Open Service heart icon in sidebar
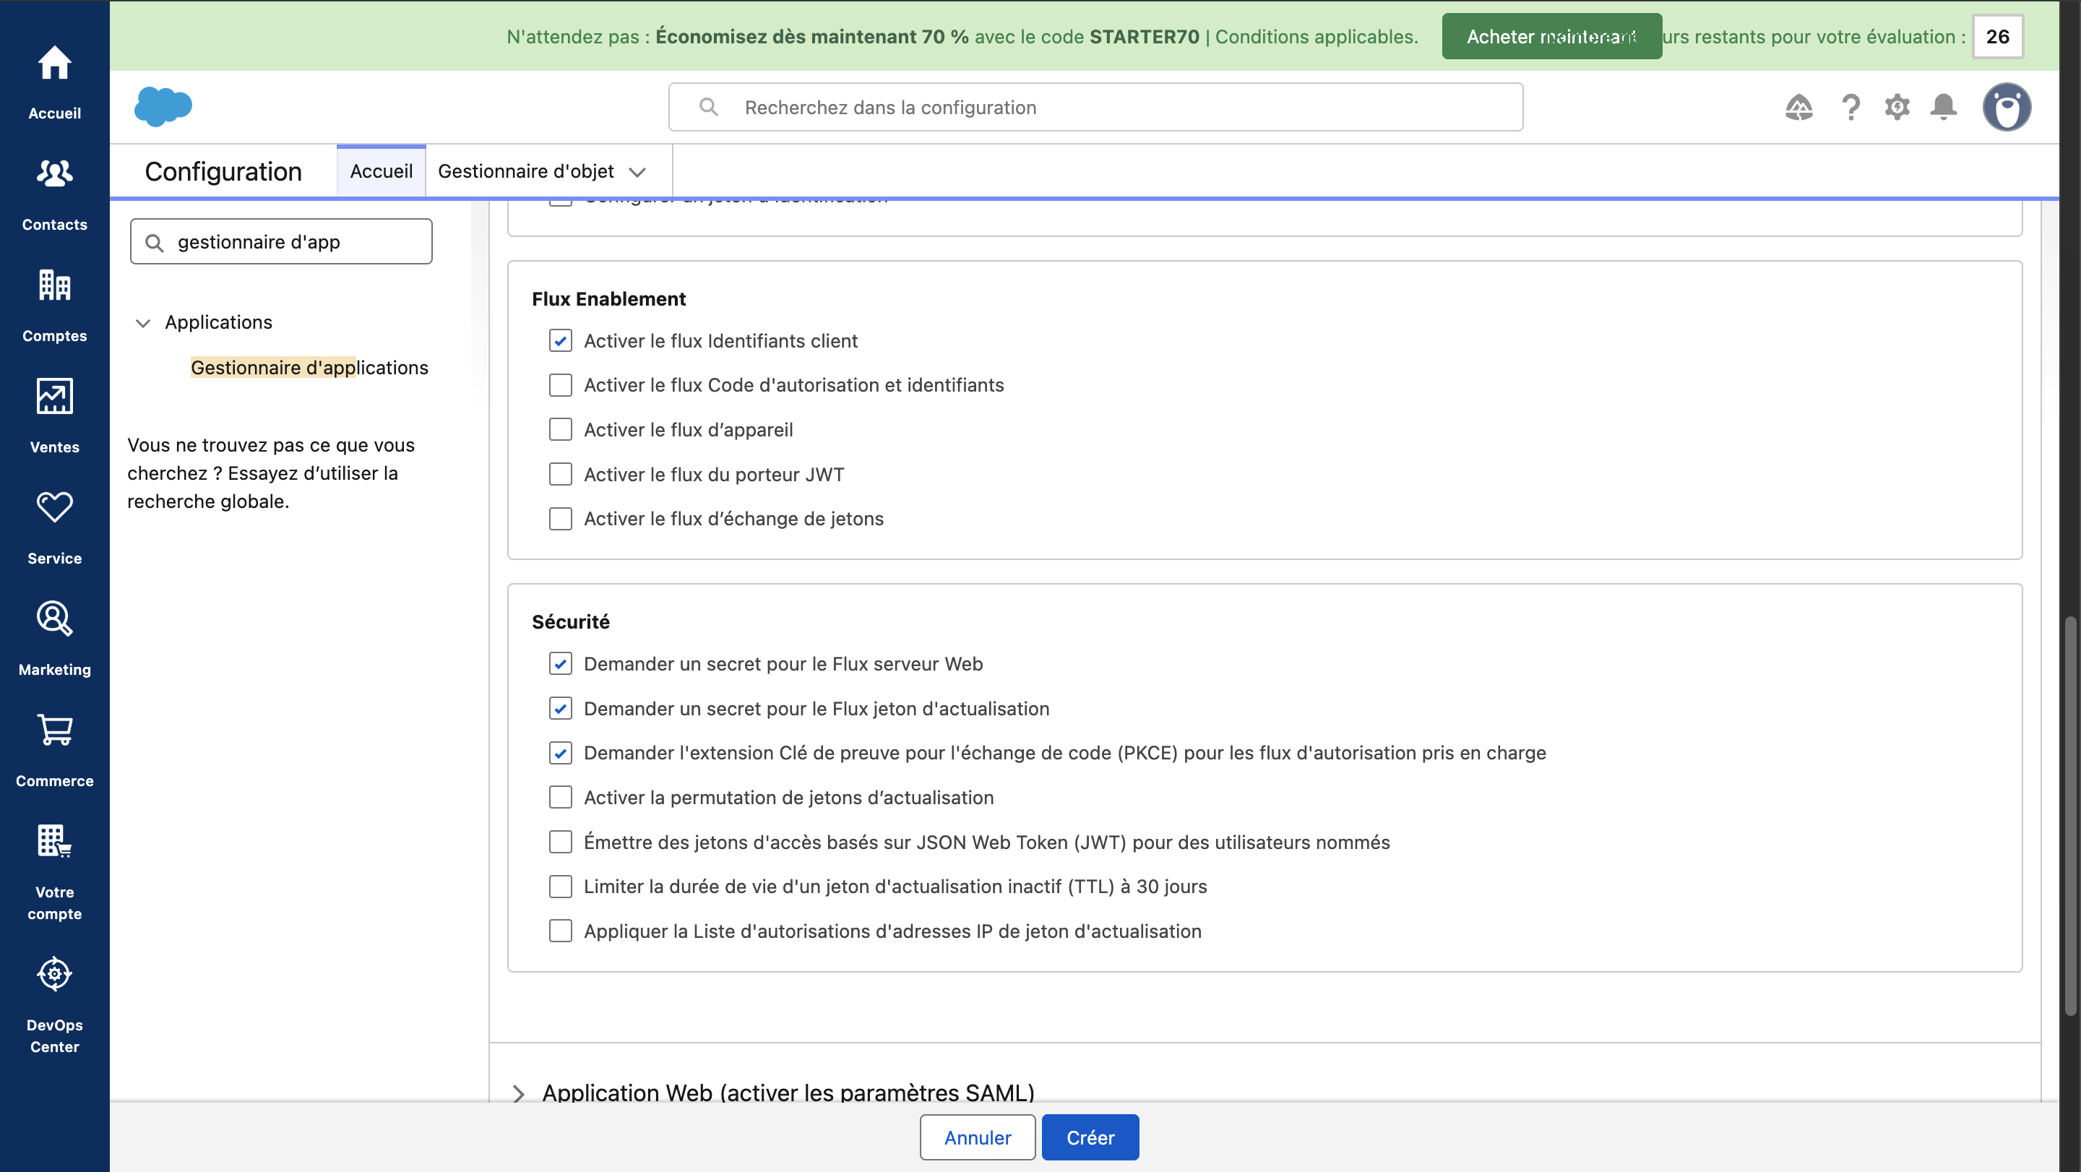 54,507
